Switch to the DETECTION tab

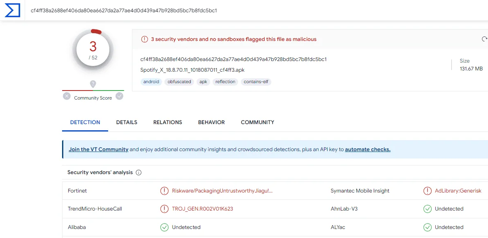pyautogui.click(x=85, y=122)
